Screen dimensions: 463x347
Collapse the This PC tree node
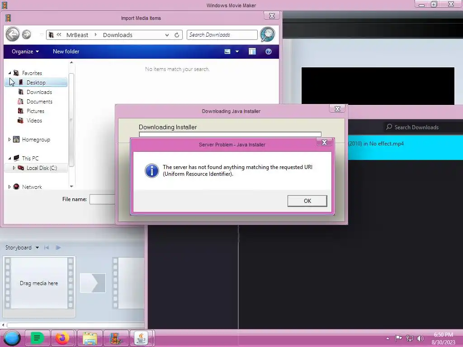[x=9, y=159]
